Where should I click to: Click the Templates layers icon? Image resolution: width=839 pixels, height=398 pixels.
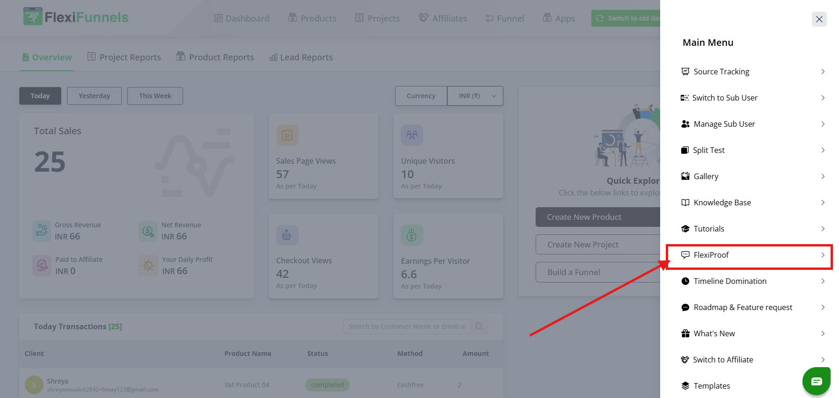(685, 386)
